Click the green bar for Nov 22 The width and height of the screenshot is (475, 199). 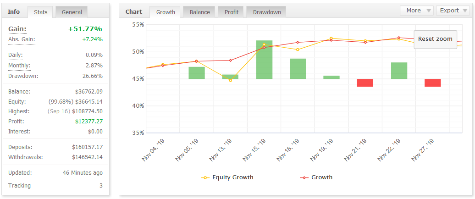[399, 71]
